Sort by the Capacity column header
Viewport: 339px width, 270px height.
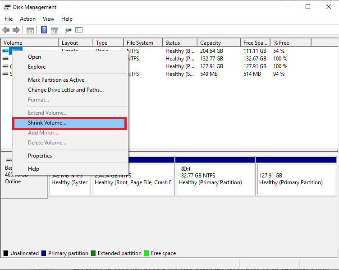(x=211, y=43)
